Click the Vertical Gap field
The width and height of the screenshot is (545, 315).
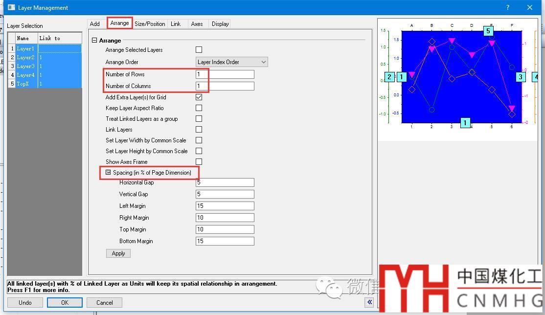click(225, 194)
